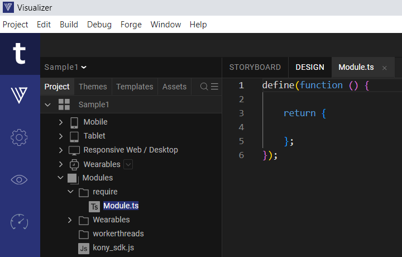The width and height of the screenshot is (402, 257).
Task: Select Module.ts in the project tree
Action: tap(121, 206)
